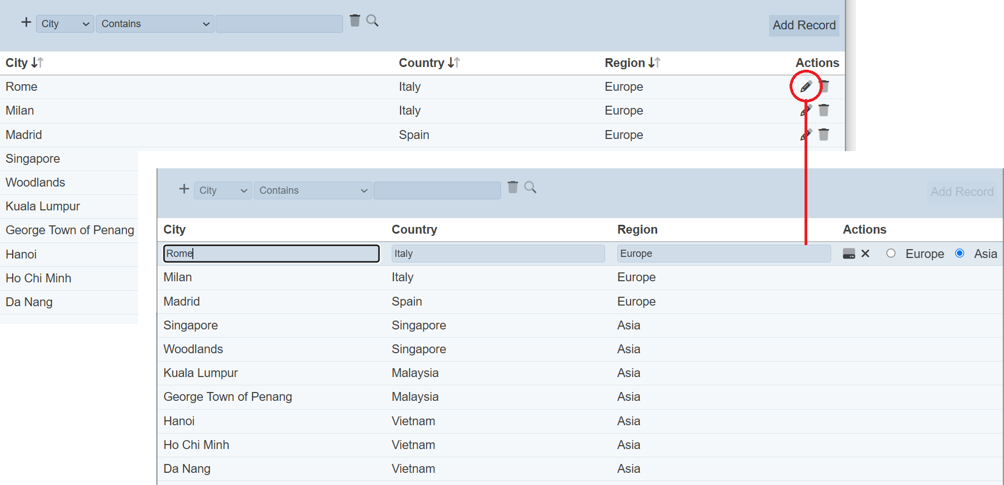The image size is (1004, 485).
Task: Delete the Milan row using trash icon
Action: pos(824,111)
